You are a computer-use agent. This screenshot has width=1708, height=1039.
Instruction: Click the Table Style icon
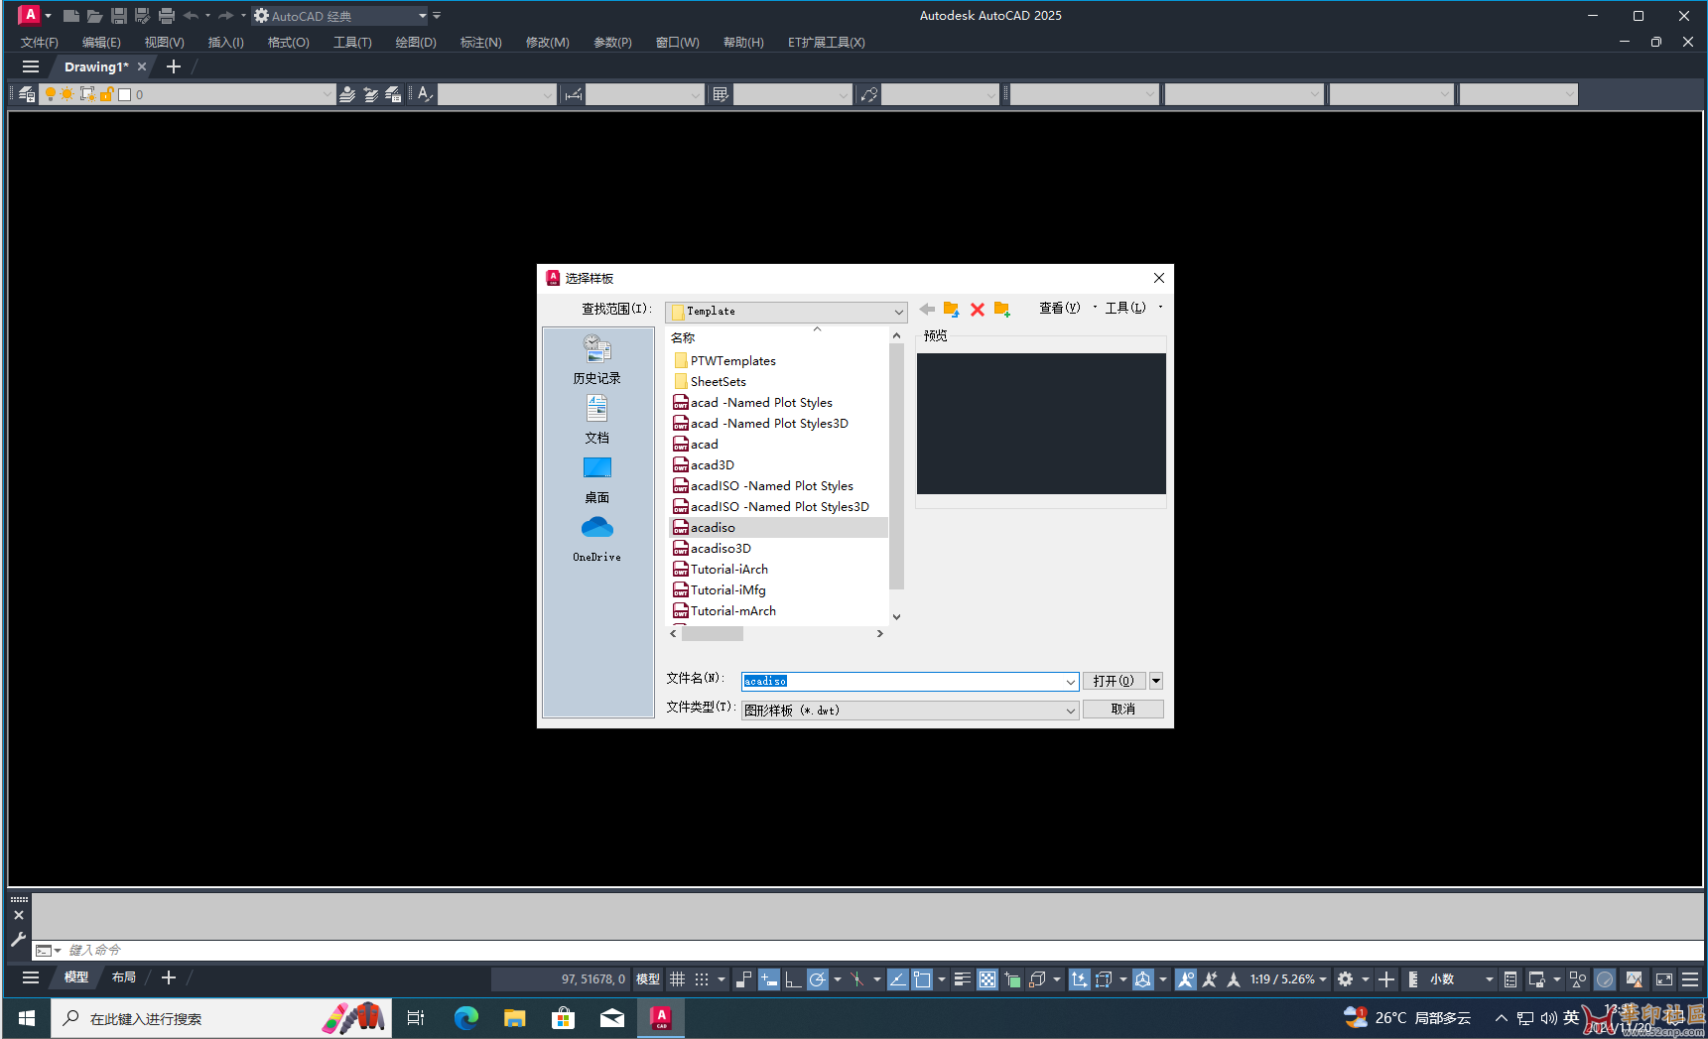pyautogui.click(x=721, y=94)
